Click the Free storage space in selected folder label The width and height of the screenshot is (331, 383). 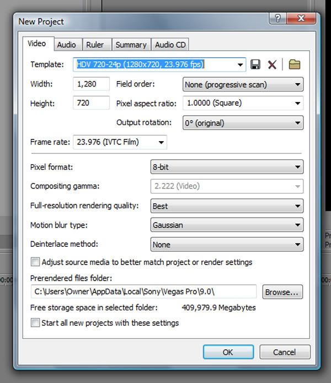[x=94, y=308]
